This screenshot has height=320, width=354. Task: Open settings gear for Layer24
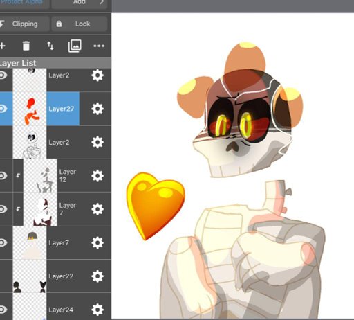(x=97, y=310)
